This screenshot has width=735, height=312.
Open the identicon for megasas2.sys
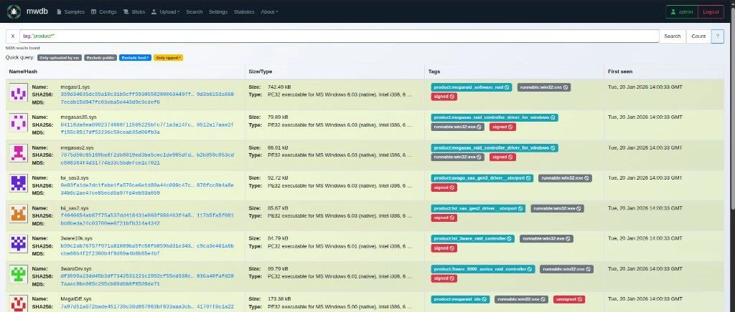coord(19,153)
